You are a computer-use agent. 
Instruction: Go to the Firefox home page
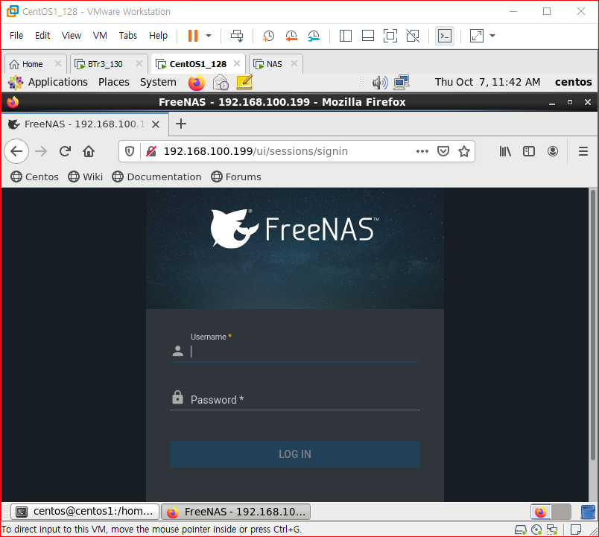pyautogui.click(x=89, y=151)
